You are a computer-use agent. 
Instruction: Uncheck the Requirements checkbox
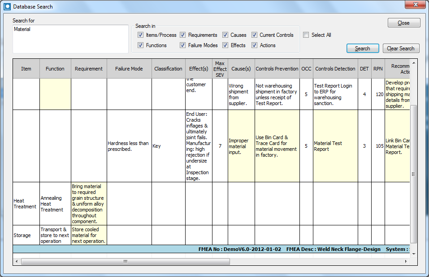pyautogui.click(x=183, y=35)
